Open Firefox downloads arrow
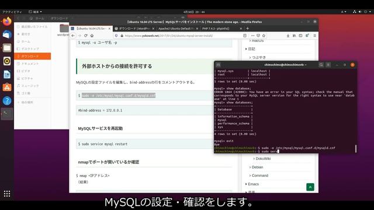Image resolution: width=374 pixels, height=210 pixels. pyautogui.click(x=288, y=36)
